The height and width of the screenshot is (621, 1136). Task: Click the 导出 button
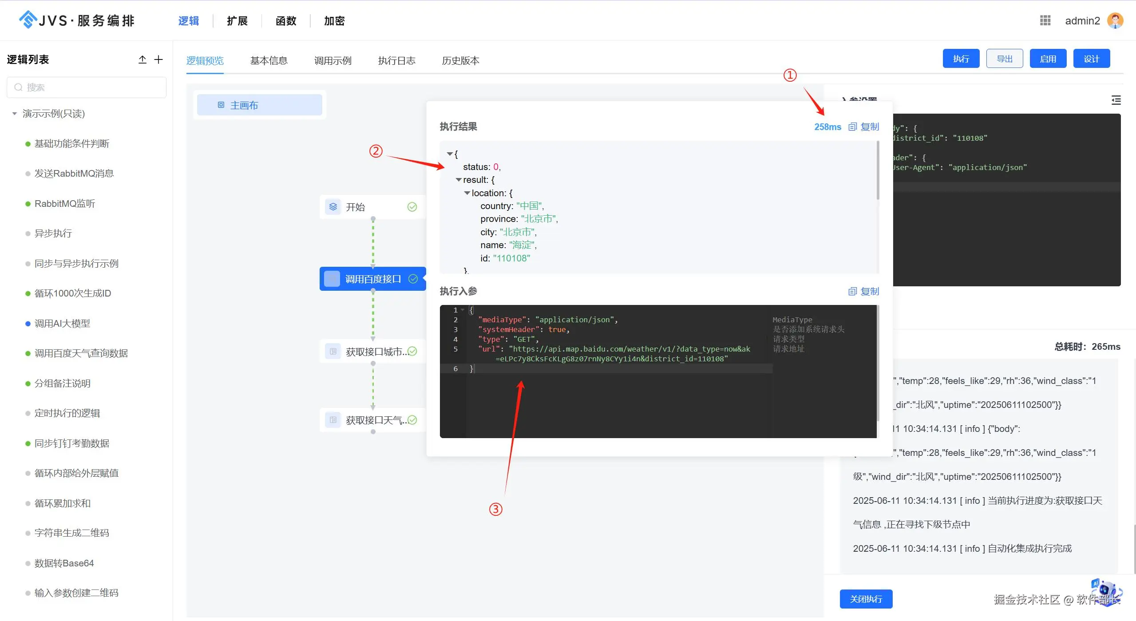coord(1004,59)
